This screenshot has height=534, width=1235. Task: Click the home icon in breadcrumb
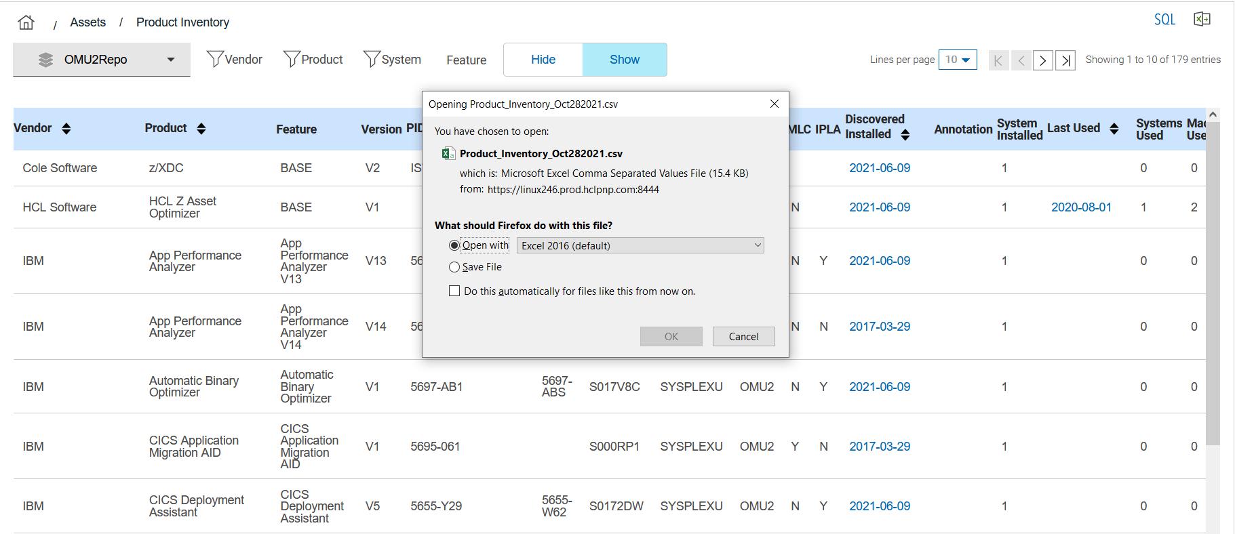pos(26,22)
